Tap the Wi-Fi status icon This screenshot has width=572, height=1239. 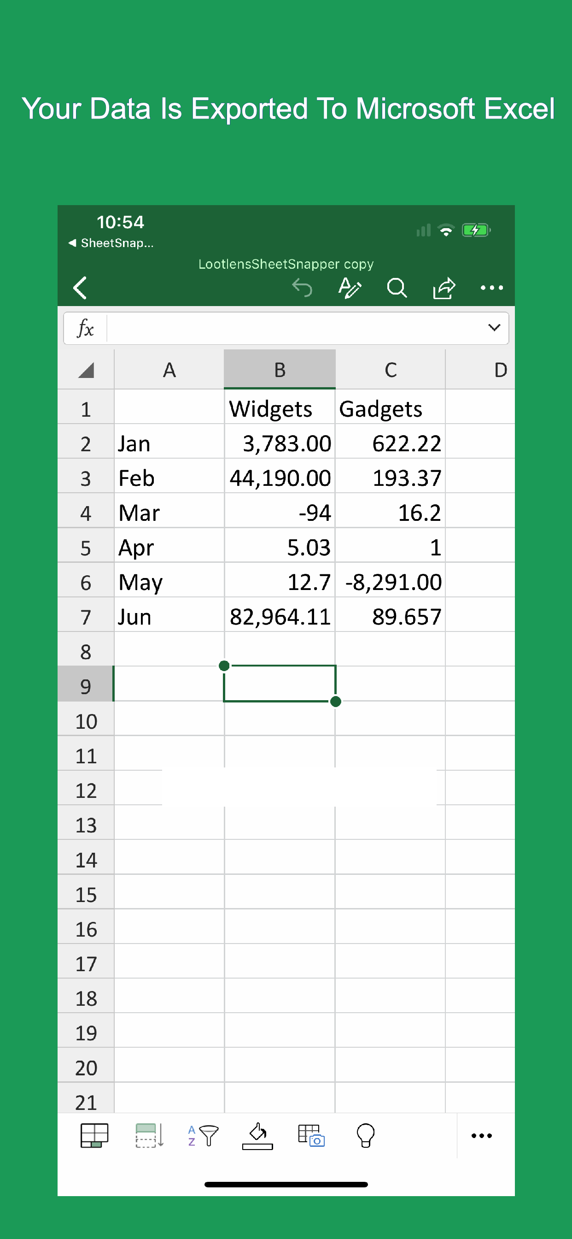[447, 230]
